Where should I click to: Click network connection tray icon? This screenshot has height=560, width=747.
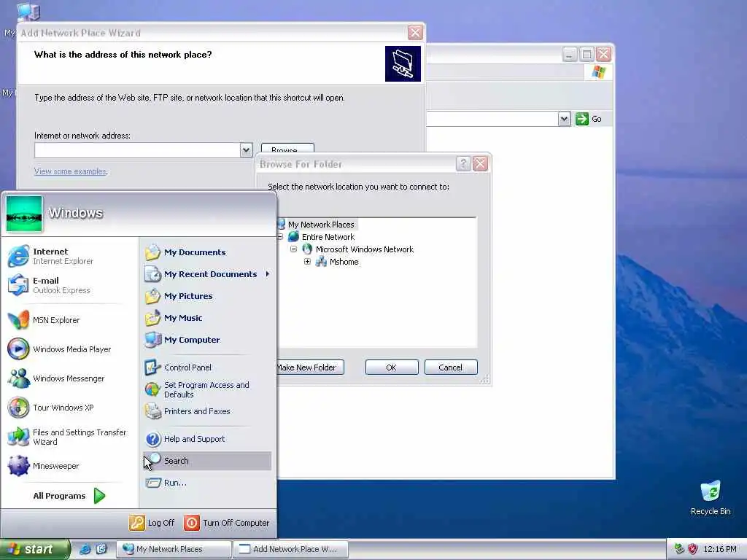pos(679,549)
